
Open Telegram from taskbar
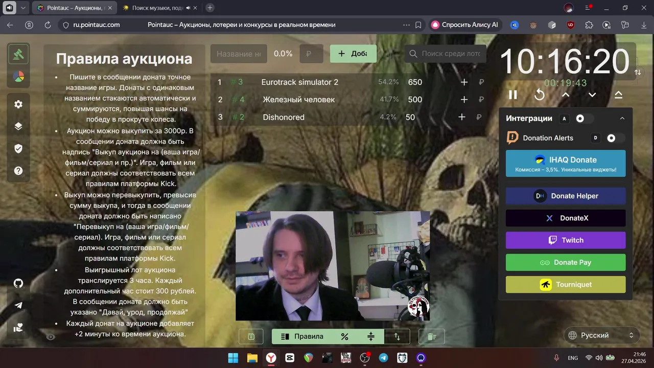tap(383, 358)
